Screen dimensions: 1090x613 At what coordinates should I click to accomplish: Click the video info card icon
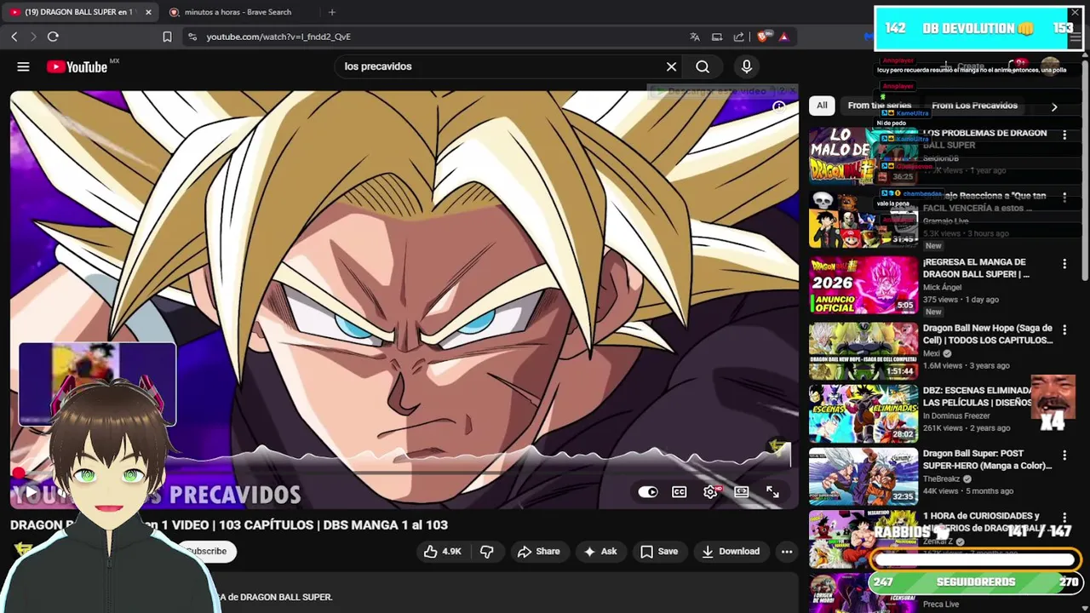pos(778,106)
